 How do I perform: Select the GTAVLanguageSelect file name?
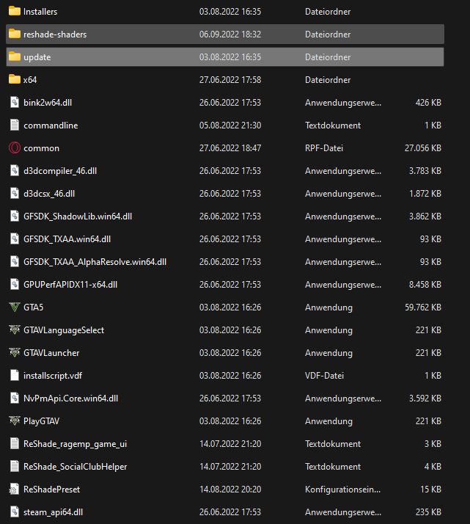click(64, 330)
